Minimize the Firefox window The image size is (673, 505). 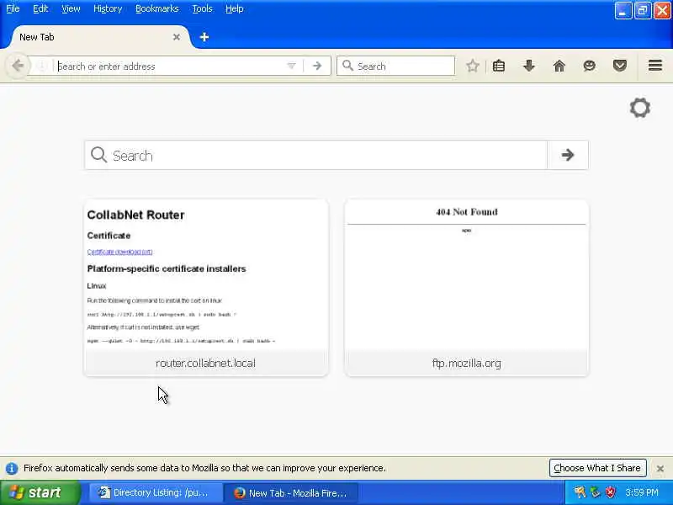point(623,10)
